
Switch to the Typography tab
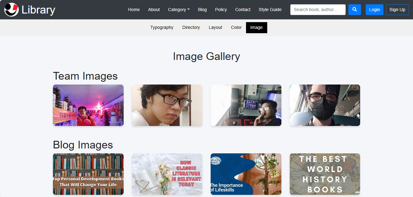[162, 27]
